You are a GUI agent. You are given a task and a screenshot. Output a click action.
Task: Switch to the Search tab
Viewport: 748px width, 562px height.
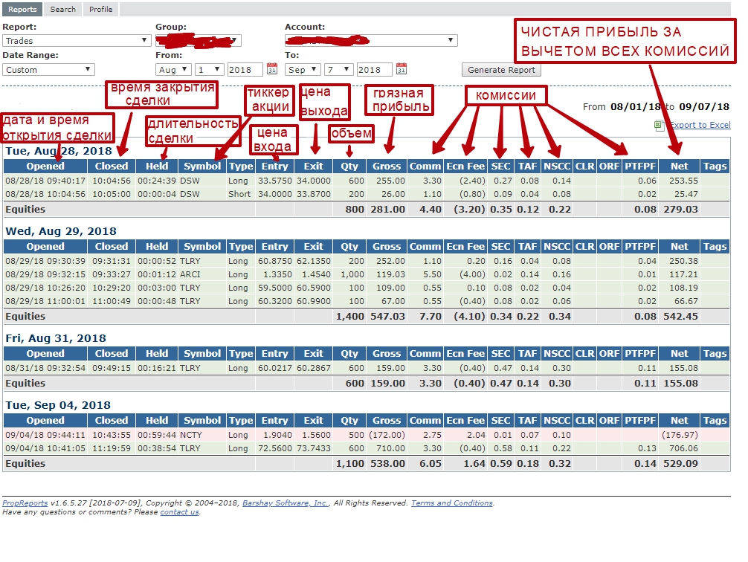click(62, 9)
